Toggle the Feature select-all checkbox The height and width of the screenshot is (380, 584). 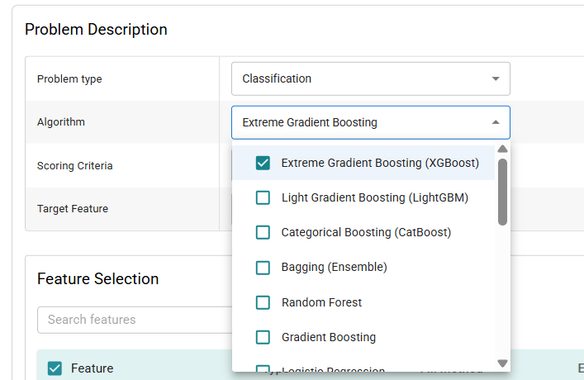pyautogui.click(x=55, y=368)
